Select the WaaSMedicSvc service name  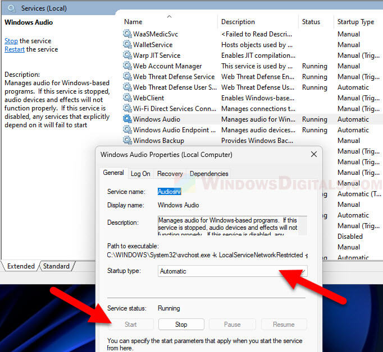(x=156, y=34)
